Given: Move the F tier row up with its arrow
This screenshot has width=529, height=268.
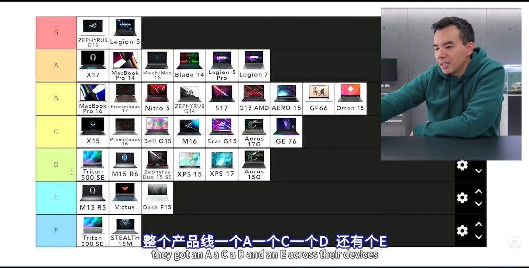Looking at the screenshot, I should (x=479, y=224).
